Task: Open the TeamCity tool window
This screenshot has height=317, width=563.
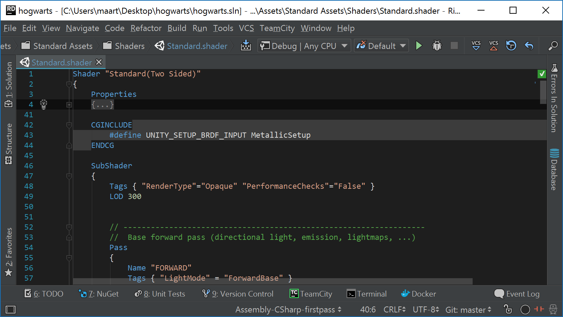Action: click(311, 294)
